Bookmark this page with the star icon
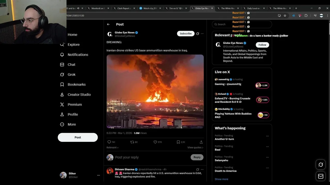330x185 pixels. point(285,16)
